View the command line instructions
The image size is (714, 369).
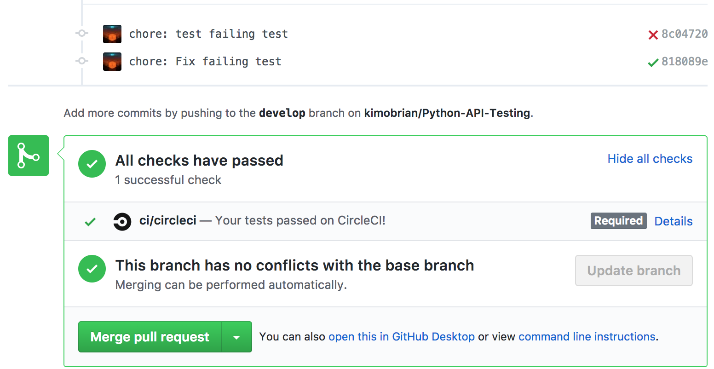(x=587, y=336)
